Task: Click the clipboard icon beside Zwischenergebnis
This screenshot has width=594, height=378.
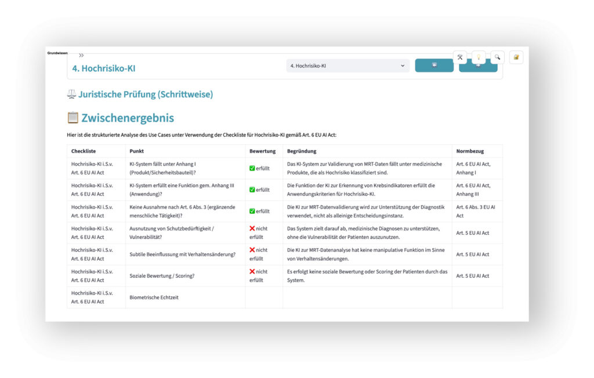Action: pyautogui.click(x=73, y=118)
